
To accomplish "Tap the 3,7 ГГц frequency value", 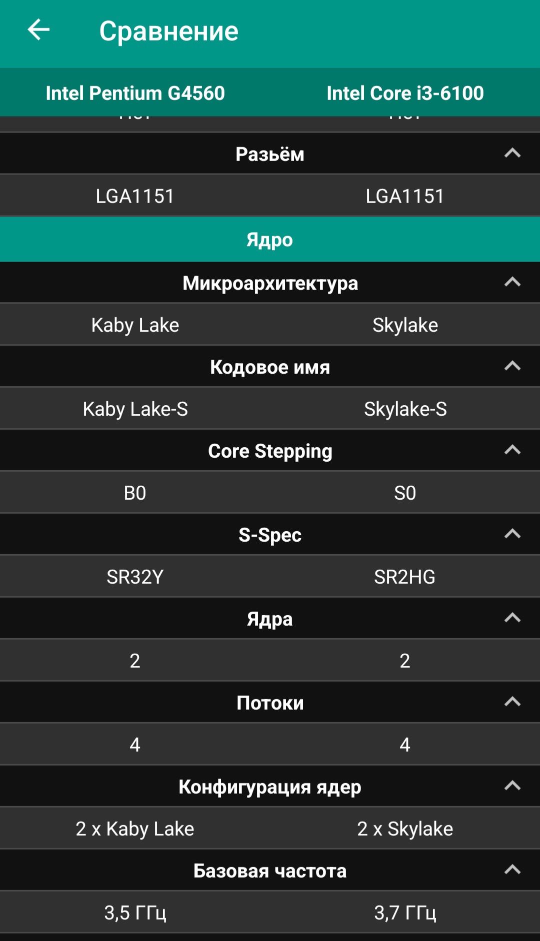I will point(405,913).
